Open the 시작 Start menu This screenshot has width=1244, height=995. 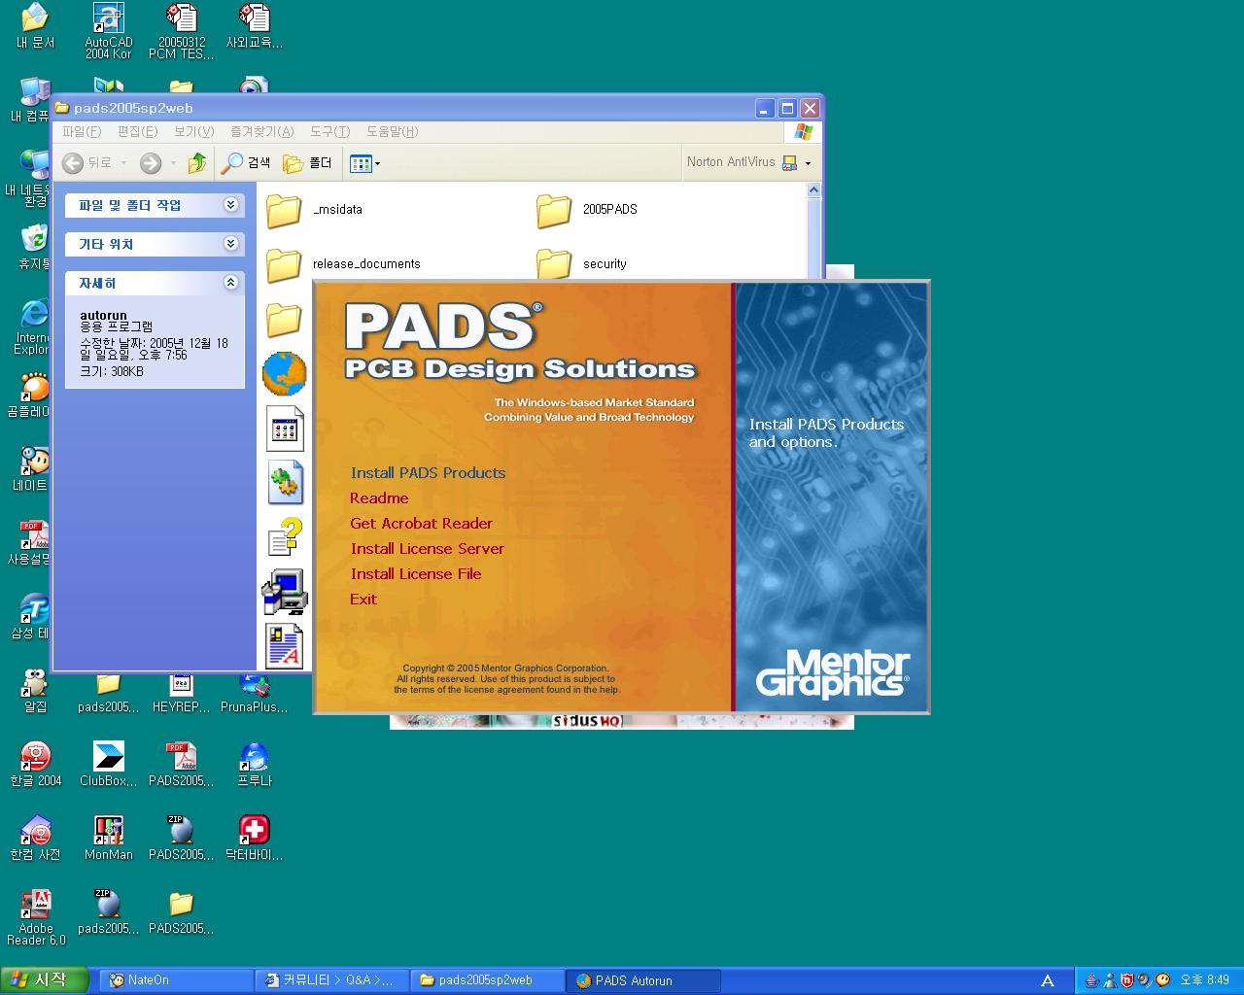click(x=45, y=980)
